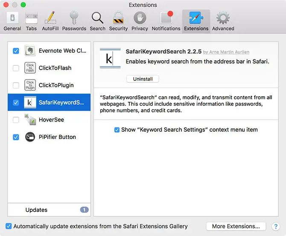Open the AutoFill pencil preferences
Screen dimensions: 286x236
[x=50, y=21]
